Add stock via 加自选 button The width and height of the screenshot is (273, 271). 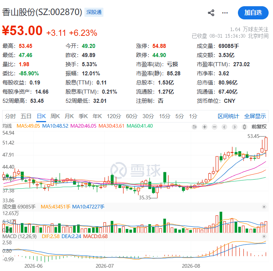click(x=253, y=13)
